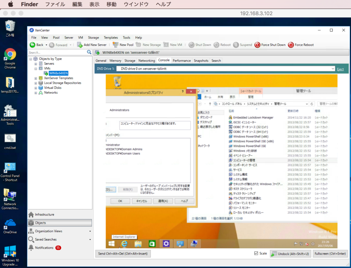Viewport: 351px width, 268px height.
Task: Open the macOS ウインドウ menu
Action: pos(136,4)
